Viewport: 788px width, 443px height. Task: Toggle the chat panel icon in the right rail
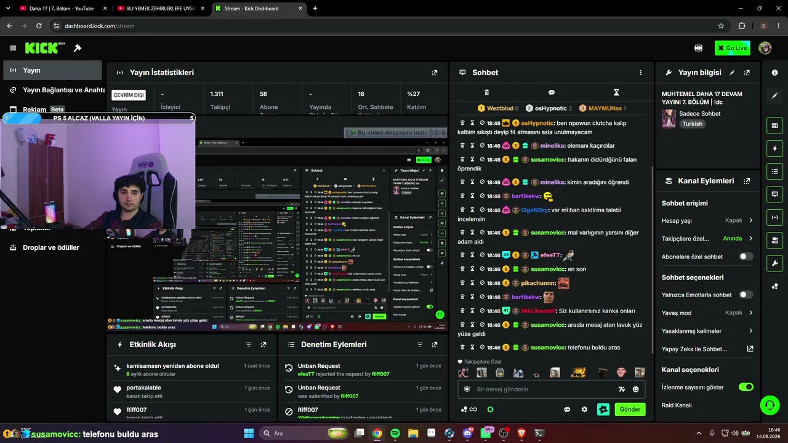pos(774,194)
